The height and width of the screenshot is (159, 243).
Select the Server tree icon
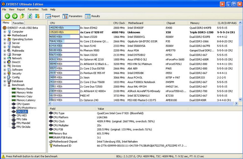[x=9, y=43]
